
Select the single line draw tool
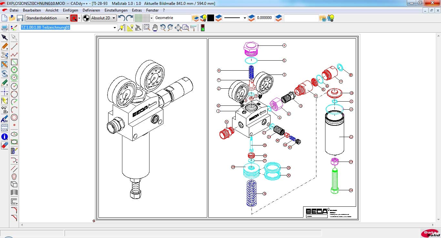(14, 46)
